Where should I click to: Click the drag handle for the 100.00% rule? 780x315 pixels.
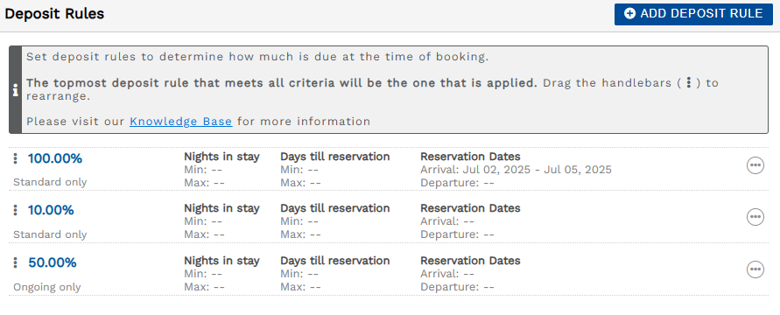pos(16,158)
